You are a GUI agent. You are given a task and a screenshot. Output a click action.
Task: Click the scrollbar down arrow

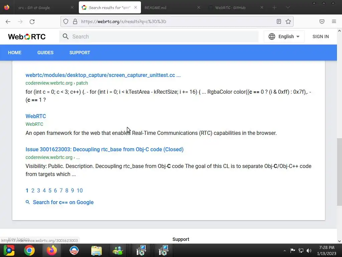339,241
